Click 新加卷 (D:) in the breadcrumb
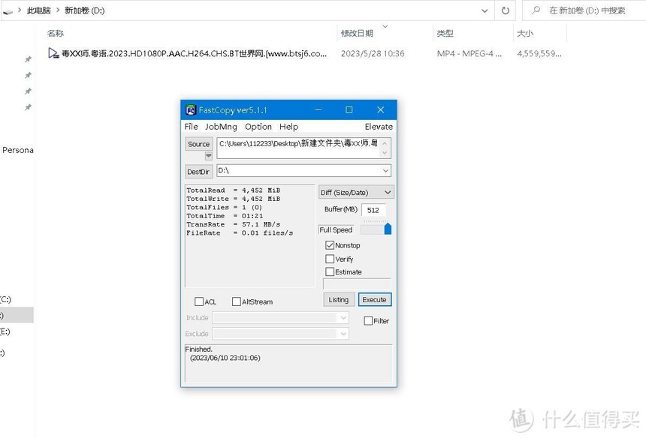The image size is (646, 438). coord(84,10)
